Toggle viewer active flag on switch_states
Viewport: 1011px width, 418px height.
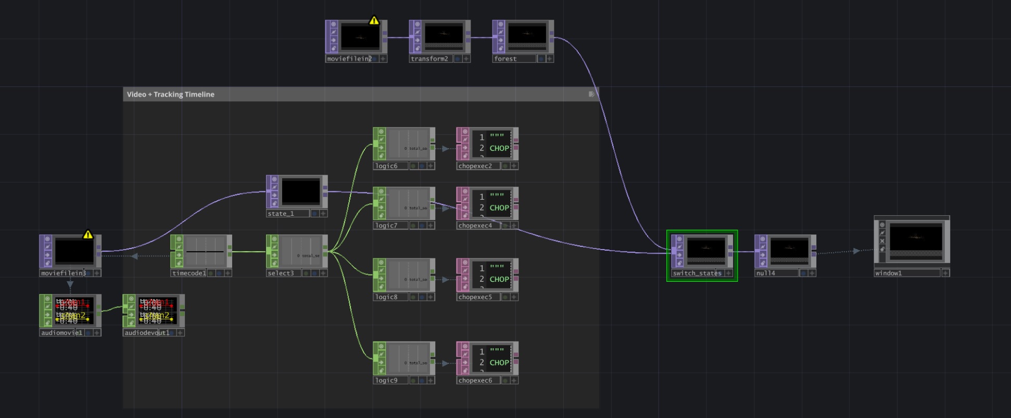[x=679, y=239]
